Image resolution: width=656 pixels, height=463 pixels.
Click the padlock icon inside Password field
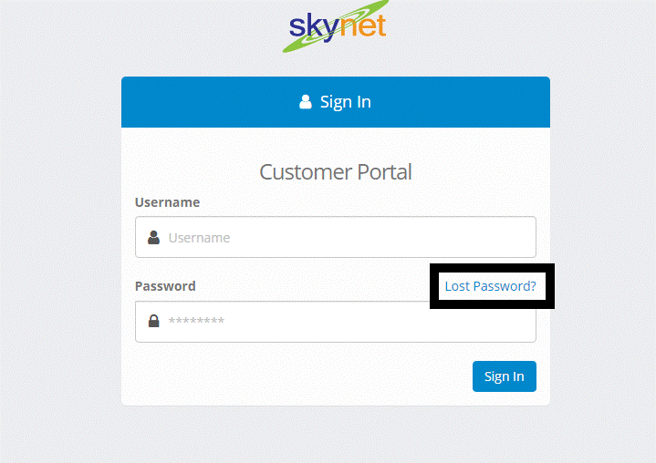click(x=153, y=321)
